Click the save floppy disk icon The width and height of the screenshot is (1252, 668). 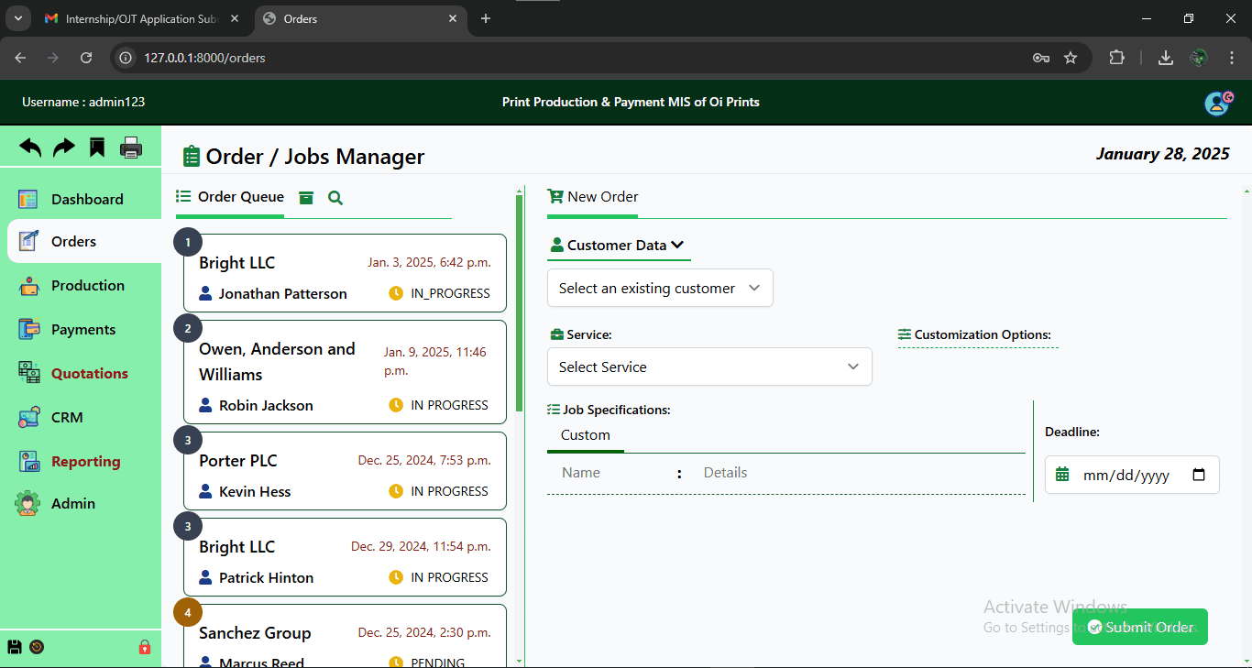pyautogui.click(x=15, y=647)
